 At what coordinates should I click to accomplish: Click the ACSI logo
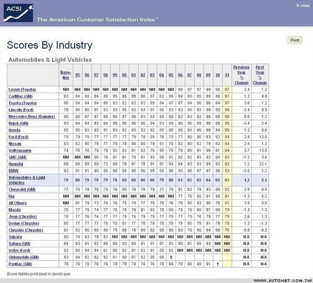click(18, 13)
